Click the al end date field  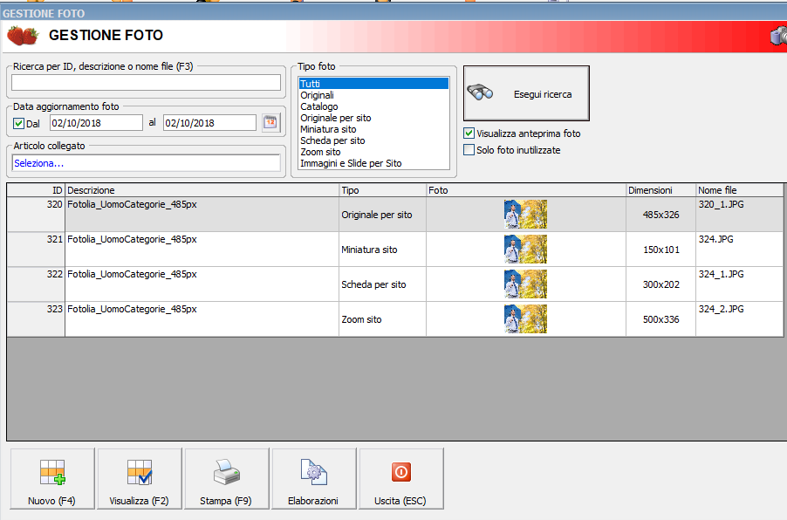click(209, 123)
